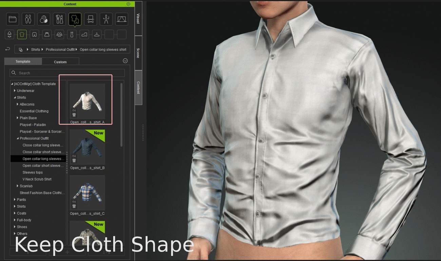Open the Skin materials category icon
This screenshot has height=261, width=441.
tap(44, 19)
